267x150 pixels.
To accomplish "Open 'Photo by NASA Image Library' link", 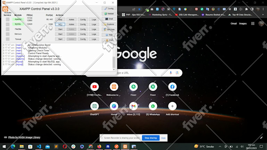I will (x=24, y=137).
